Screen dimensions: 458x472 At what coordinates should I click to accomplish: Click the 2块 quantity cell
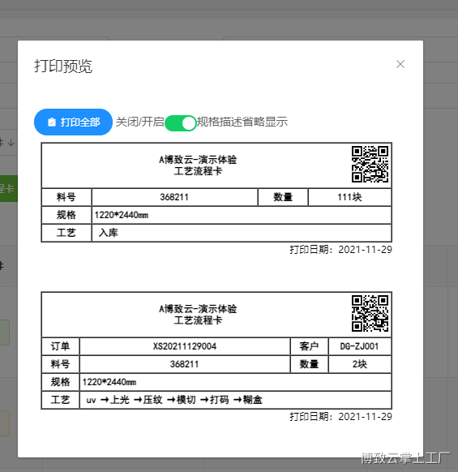click(x=360, y=364)
